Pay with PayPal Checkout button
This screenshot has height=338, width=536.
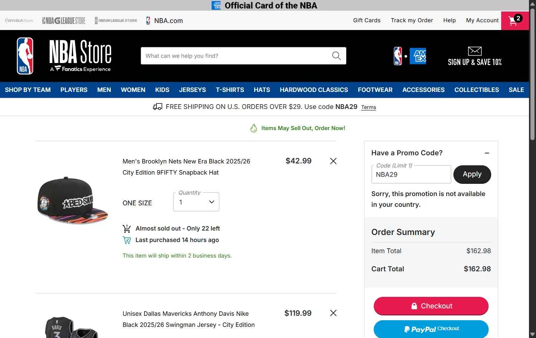coord(431,329)
